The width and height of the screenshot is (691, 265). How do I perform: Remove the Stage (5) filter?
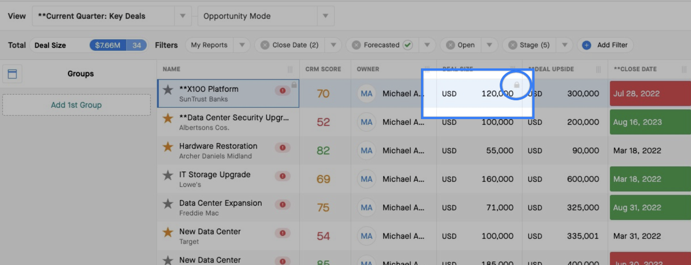(x=513, y=45)
